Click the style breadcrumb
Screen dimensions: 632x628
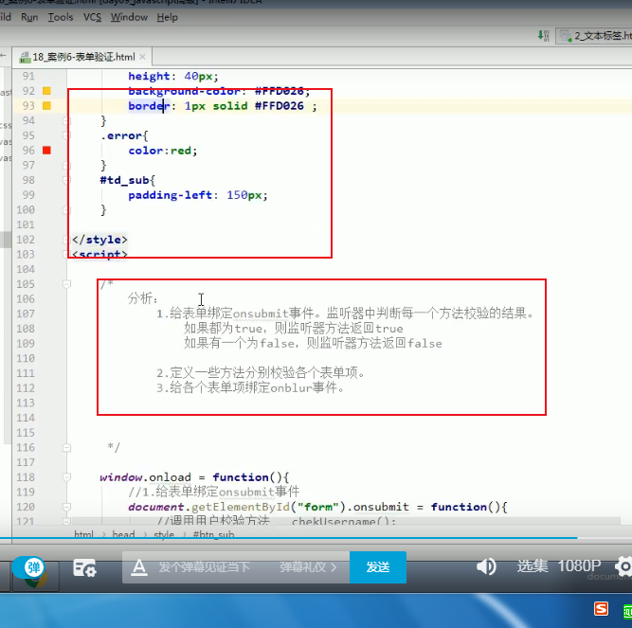164,534
